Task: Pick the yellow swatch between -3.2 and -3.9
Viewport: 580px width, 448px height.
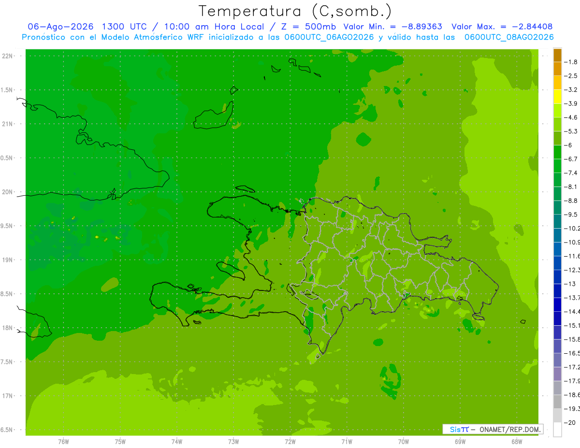Action: pos(557,97)
